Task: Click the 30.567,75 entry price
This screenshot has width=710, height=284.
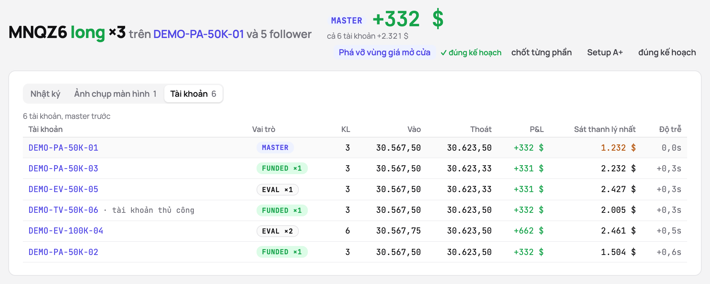Action: click(398, 231)
